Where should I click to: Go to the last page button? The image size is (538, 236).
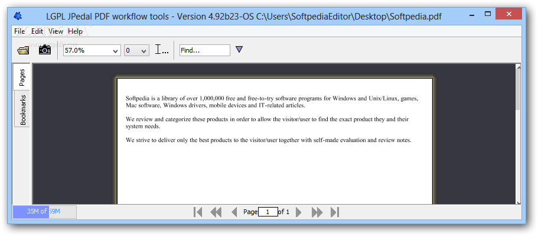335,212
